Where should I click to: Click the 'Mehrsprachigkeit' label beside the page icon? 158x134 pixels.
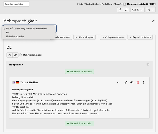tap(32, 55)
